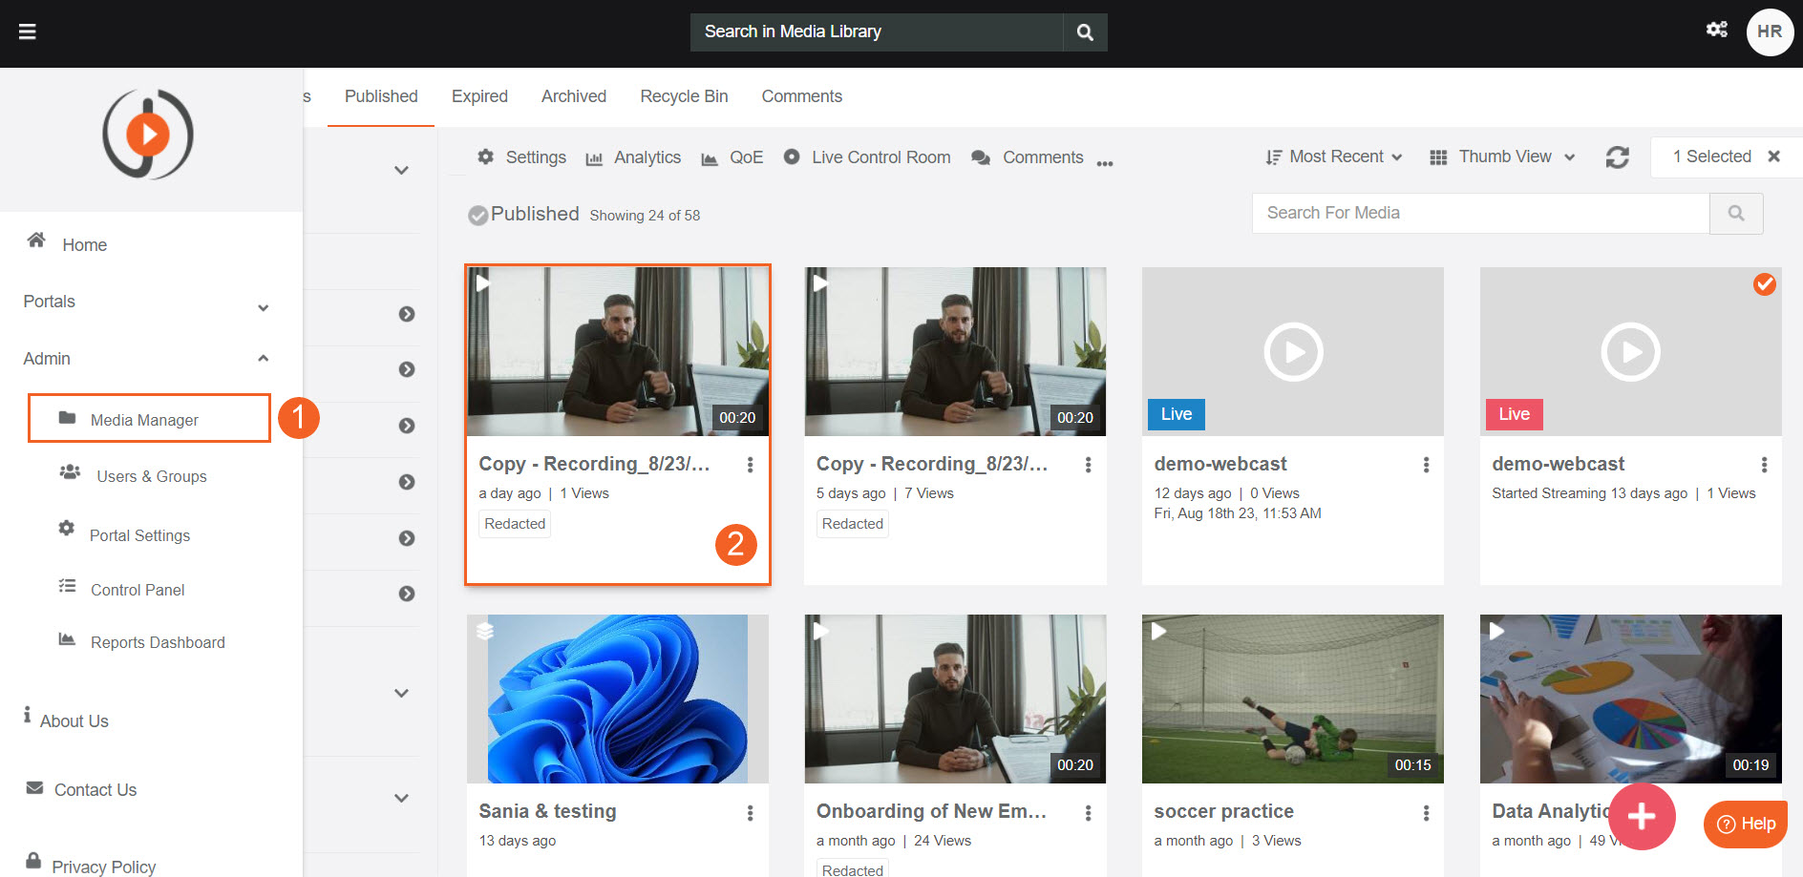Viewport: 1803px width, 877px height.
Task: Clear selection with X beside 1 Selected
Action: point(1773,157)
